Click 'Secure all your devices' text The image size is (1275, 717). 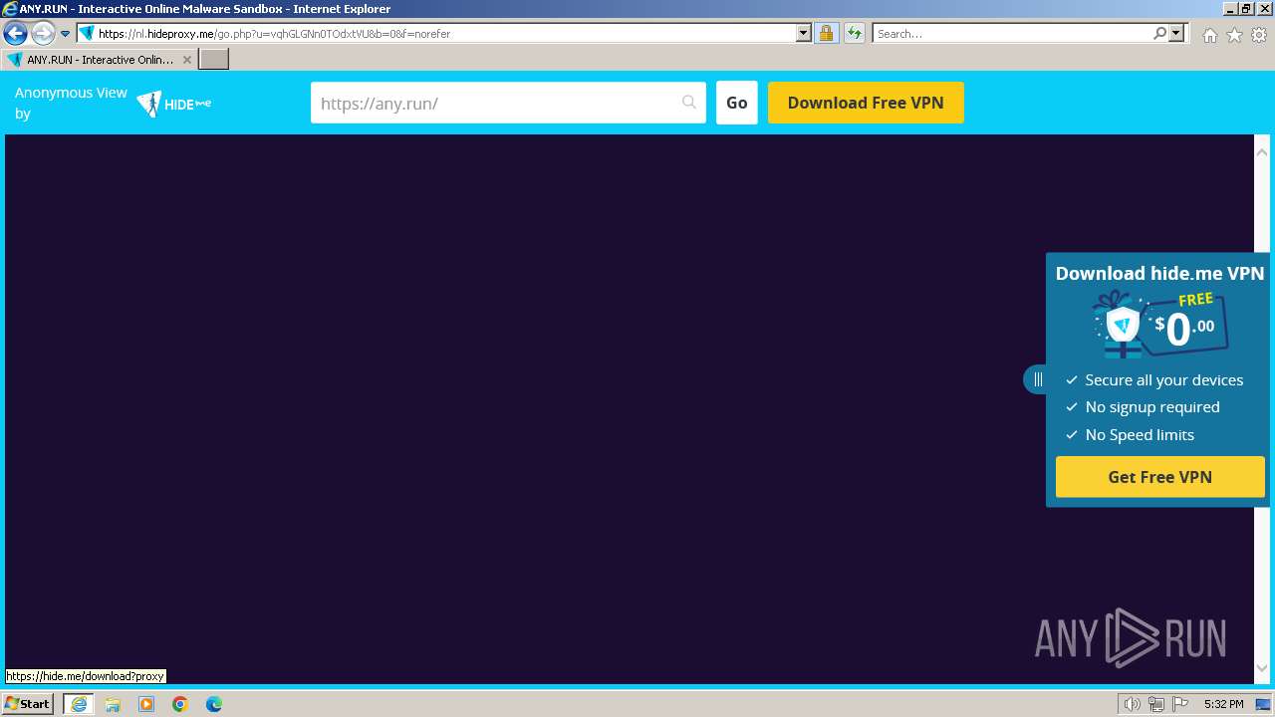pos(1164,380)
